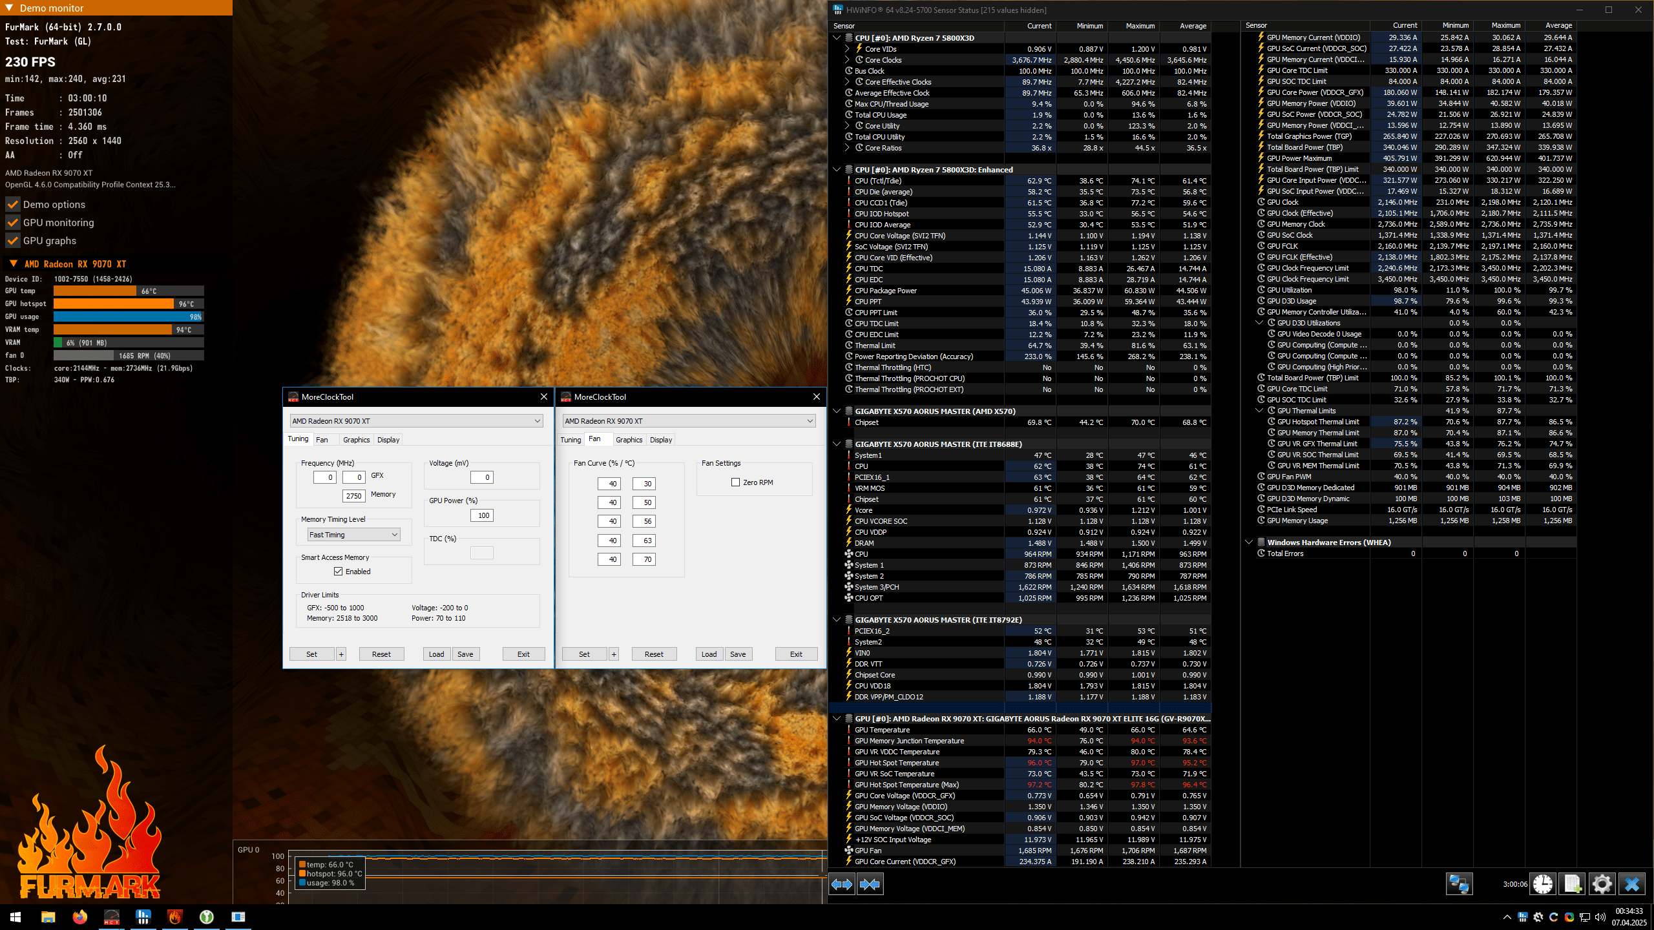1654x930 pixels.
Task: Open HWiNFO sensor settings gear
Action: 1602,884
